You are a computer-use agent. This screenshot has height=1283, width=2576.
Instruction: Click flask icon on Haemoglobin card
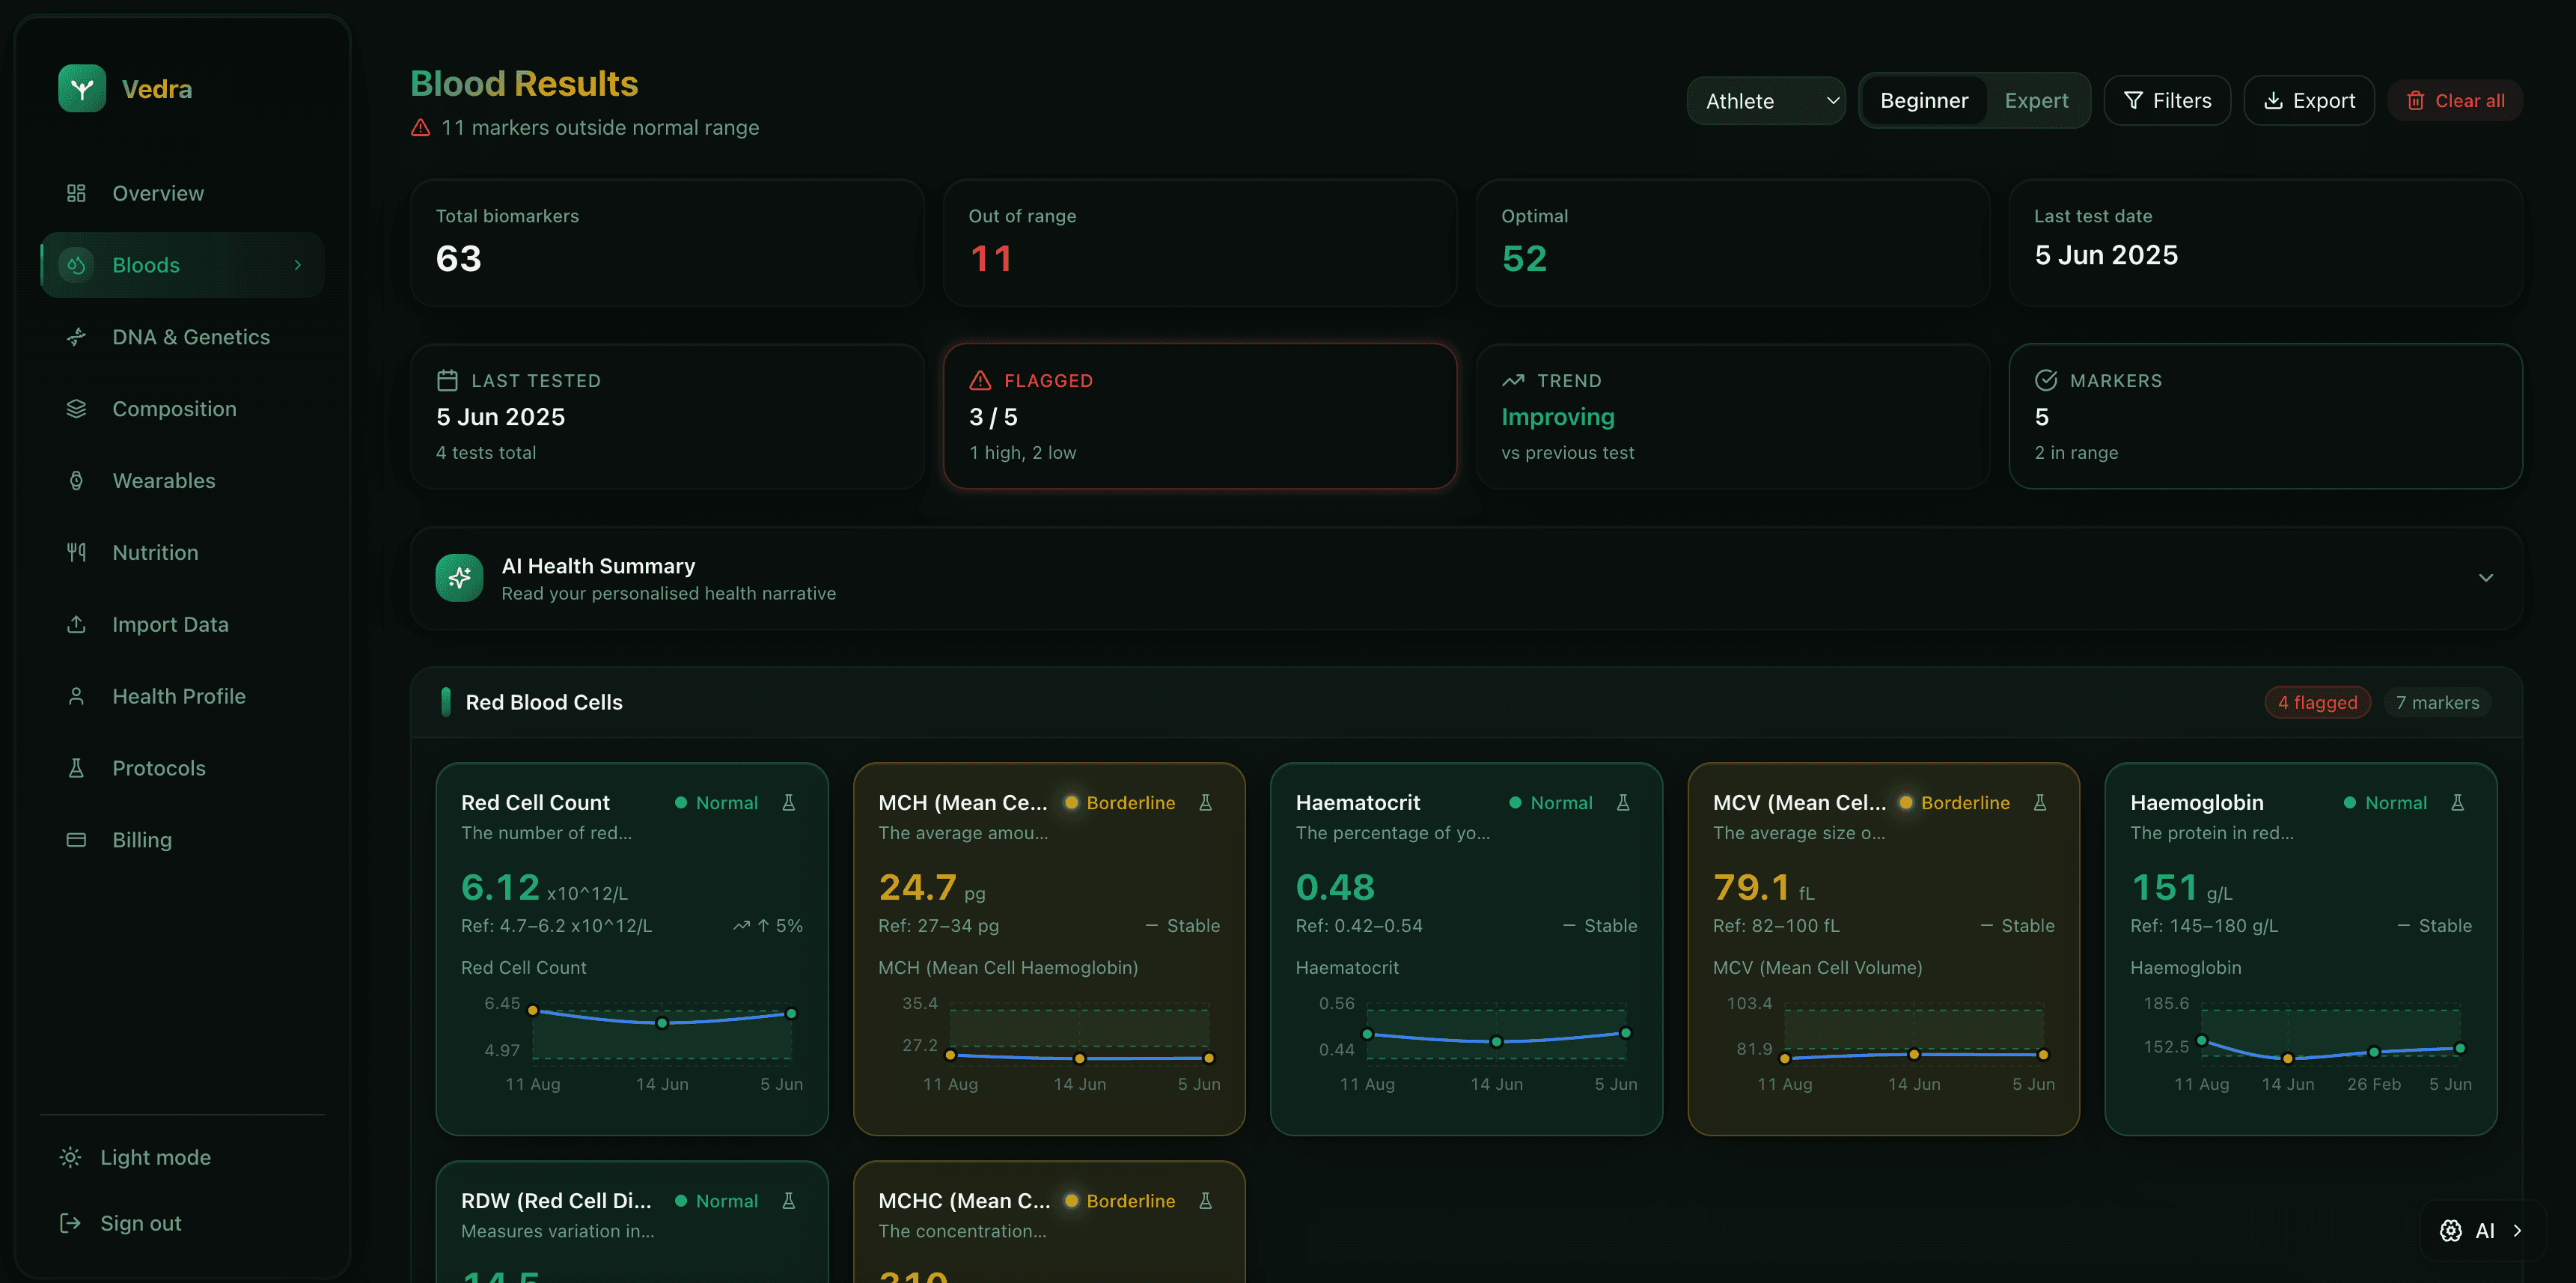coord(2458,803)
